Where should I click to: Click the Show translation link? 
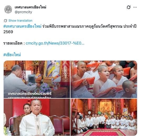pos(20,21)
